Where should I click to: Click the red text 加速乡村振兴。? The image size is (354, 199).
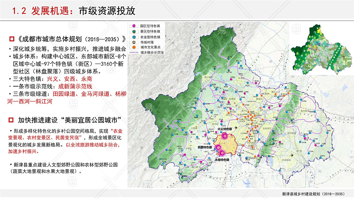tap(24, 151)
